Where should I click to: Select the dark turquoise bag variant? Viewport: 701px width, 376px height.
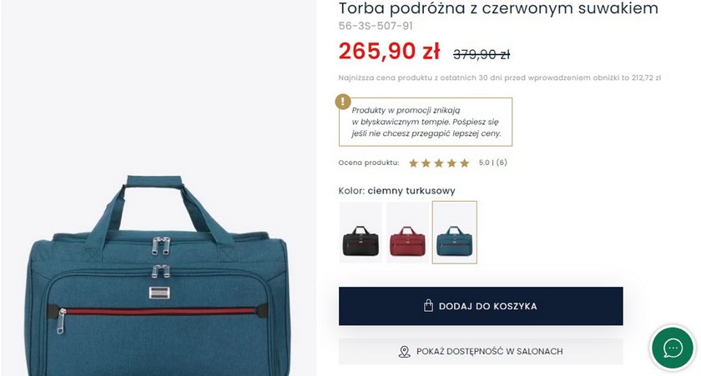tap(455, 233)
